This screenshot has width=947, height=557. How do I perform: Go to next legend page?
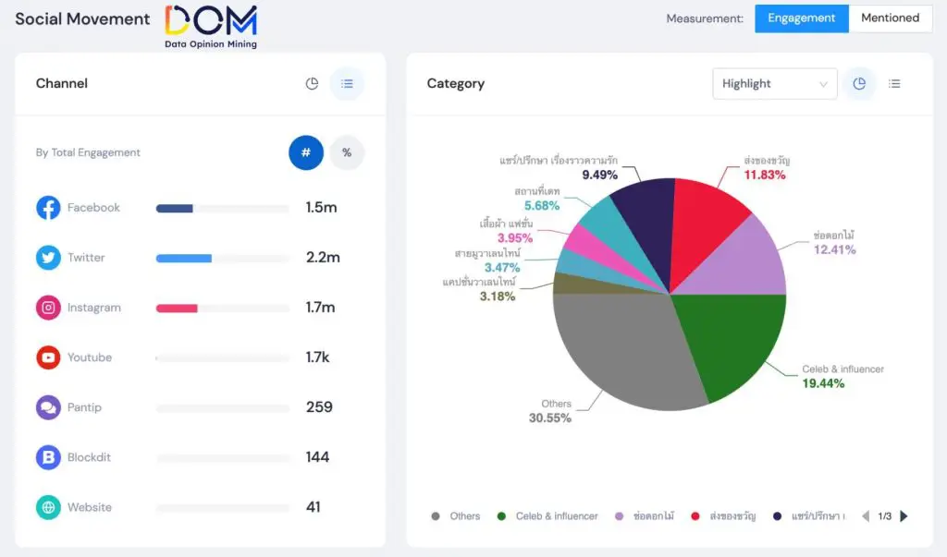click(x=904, y=516)
